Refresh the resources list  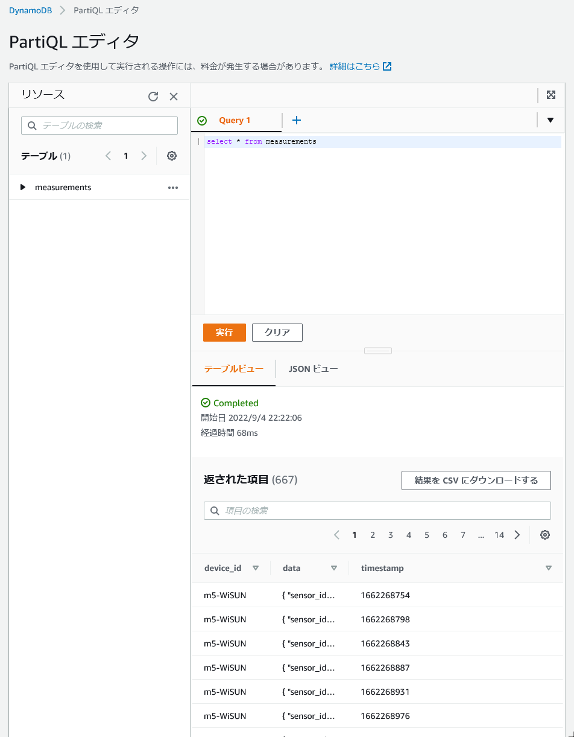(153, 97)
